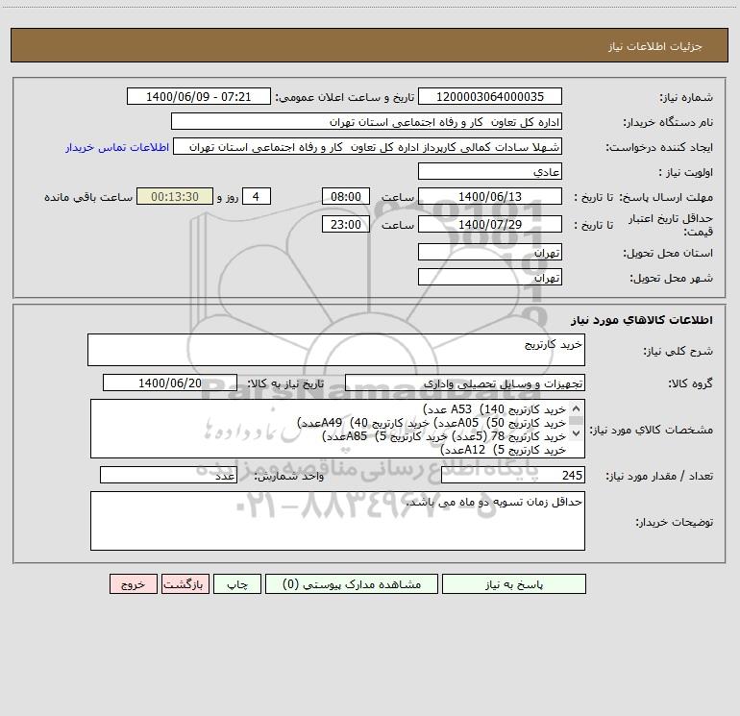Open مشاهده مدارک پیوستی (0) button
The width and height of the screenshot is (740, 716).
coord(352,583)
